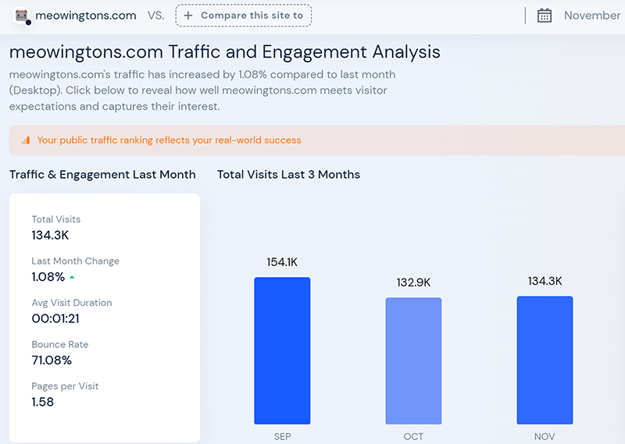Click the 'Avg Visit Duration' metric label
This screenshot has height=444, width=625.
click(72, 303)
